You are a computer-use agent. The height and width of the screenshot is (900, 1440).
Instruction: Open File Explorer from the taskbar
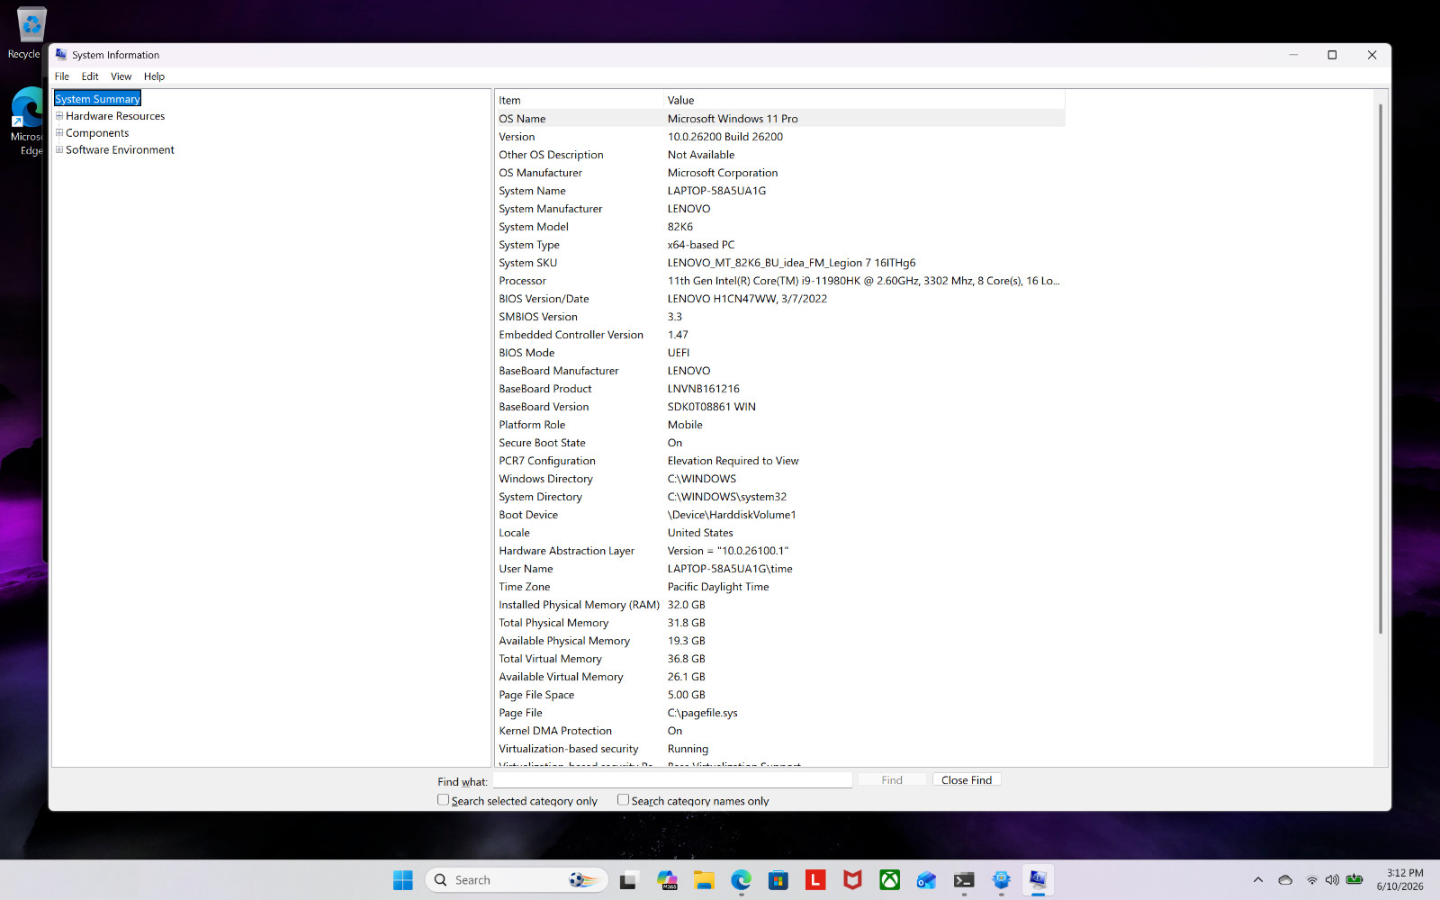(x=704, y=880)
